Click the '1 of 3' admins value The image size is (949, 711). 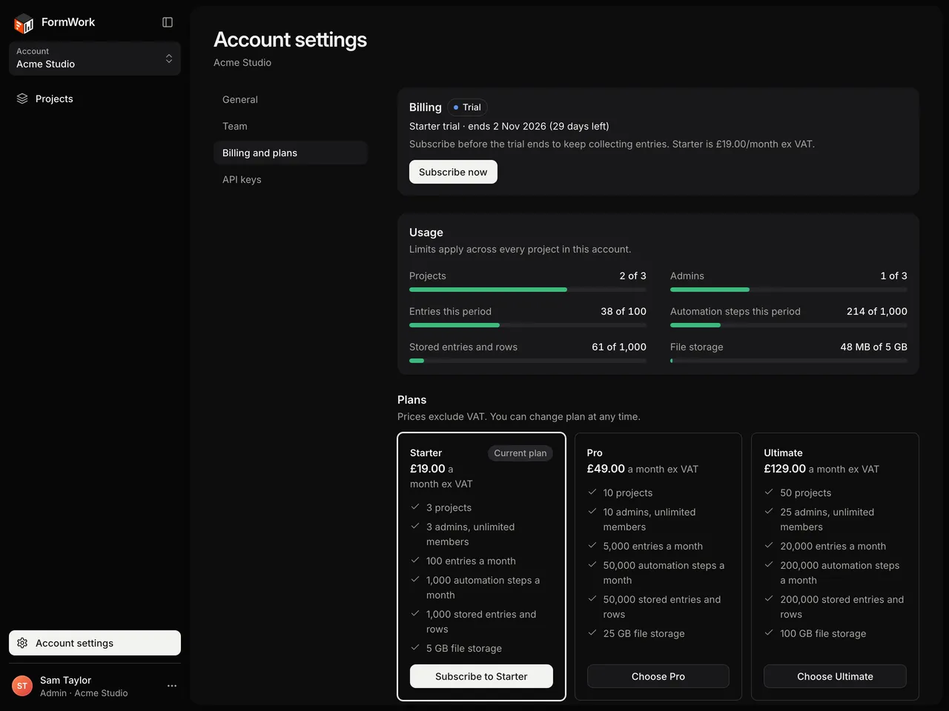coord(894,276)
